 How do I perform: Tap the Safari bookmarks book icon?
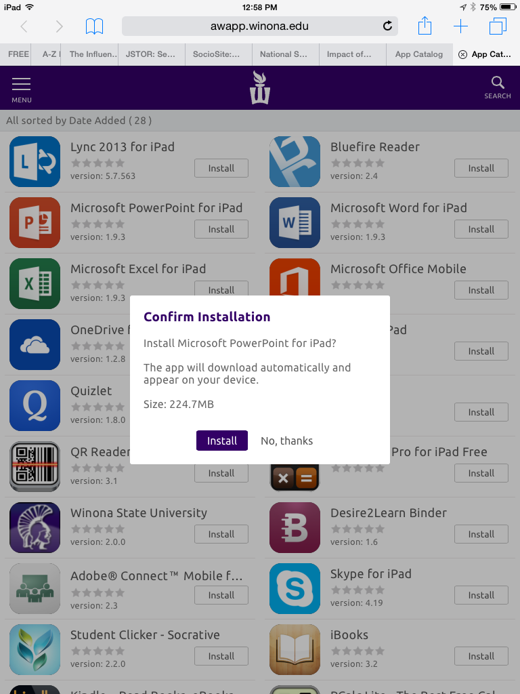pos(94,26)
